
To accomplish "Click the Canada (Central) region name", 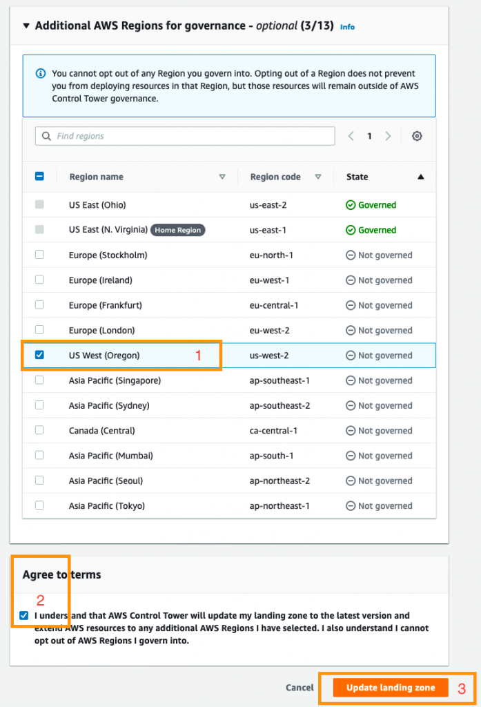I will point(102,431).
